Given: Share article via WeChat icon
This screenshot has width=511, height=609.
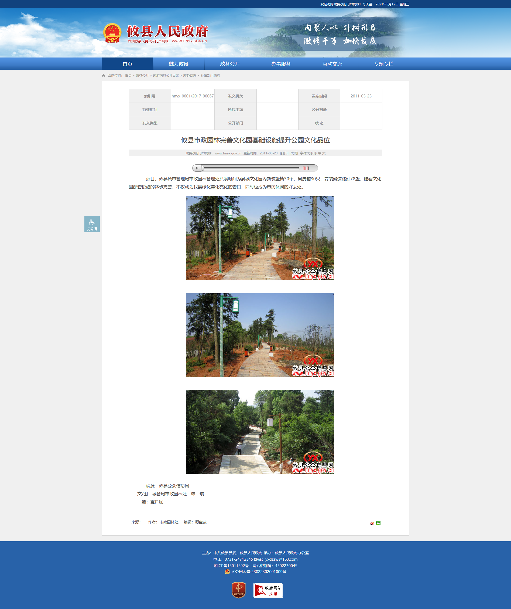Looking at the screenshot, I should pos(378,523).
